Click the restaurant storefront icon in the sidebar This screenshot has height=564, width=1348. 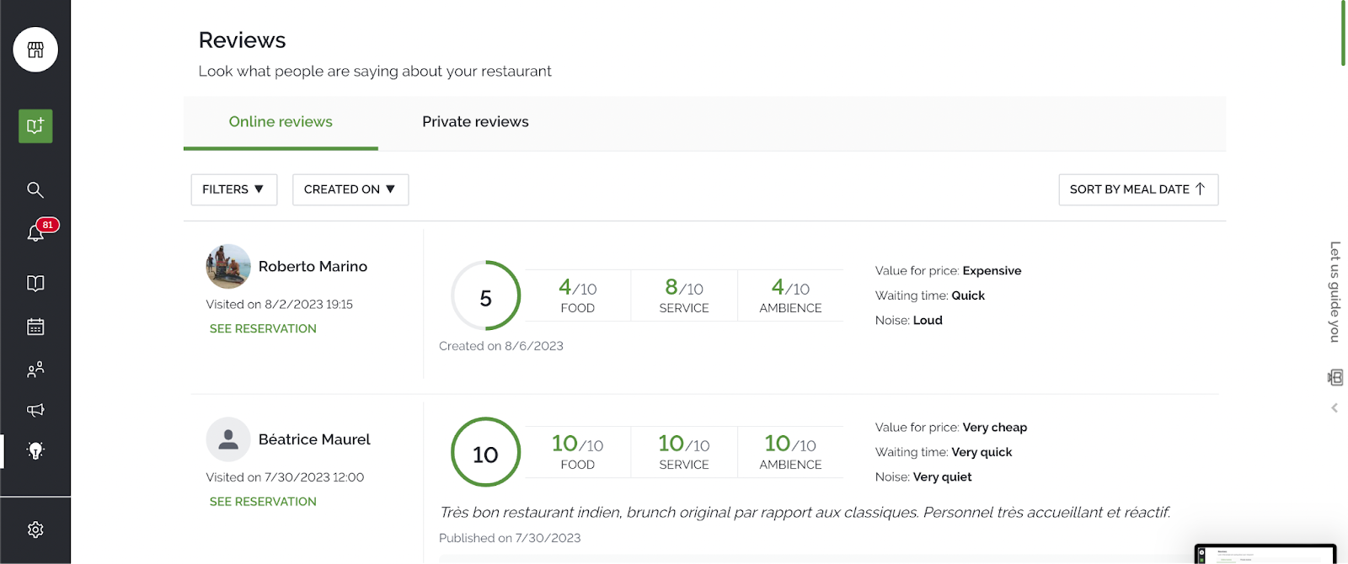(x=35, y=50)
